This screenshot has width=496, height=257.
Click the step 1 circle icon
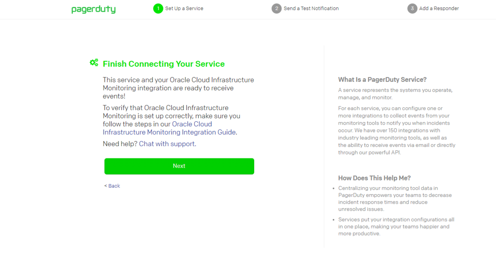(158, 8)
